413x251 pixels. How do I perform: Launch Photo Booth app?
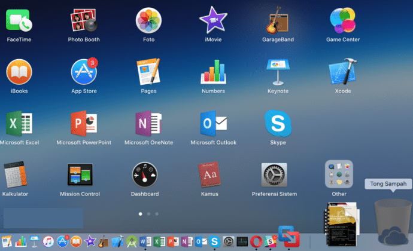coord(84,20)
